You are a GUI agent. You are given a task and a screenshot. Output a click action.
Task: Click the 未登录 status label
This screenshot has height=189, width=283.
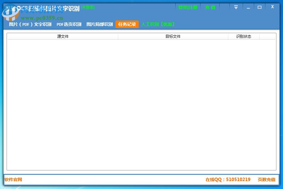(87, 7)
